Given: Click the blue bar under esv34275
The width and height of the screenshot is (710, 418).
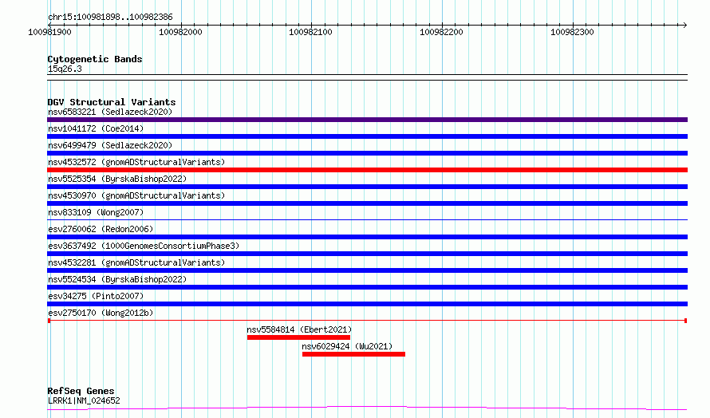Looking at the screenshot, I should point(367,304).
